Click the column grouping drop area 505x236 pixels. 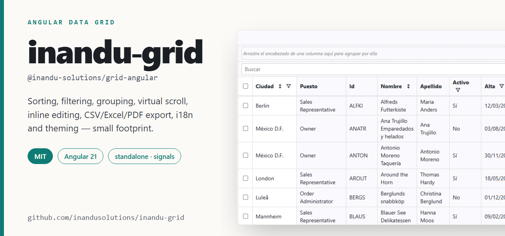373,53
